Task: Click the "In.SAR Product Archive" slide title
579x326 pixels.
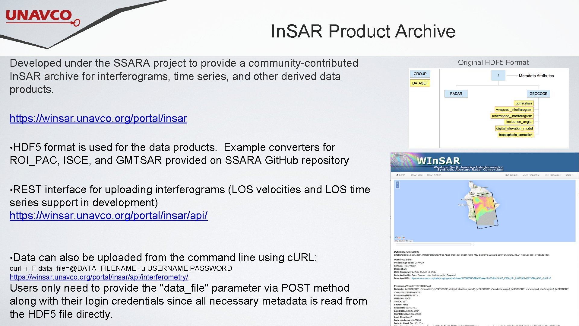Action: coord(363,31)
